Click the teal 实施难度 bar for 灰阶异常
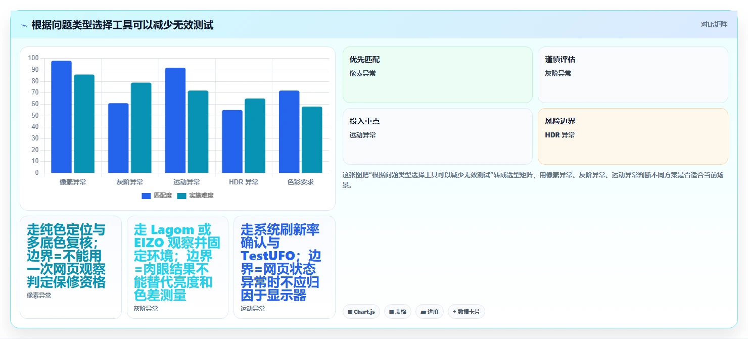 pos(141,128)
